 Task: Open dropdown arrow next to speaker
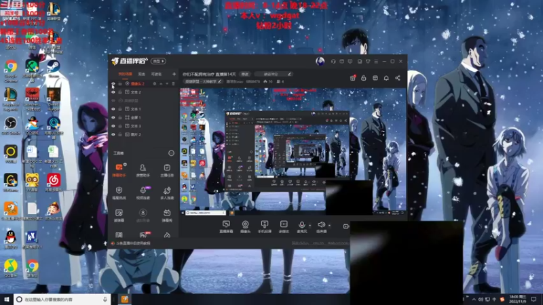[x=329, y=226]
